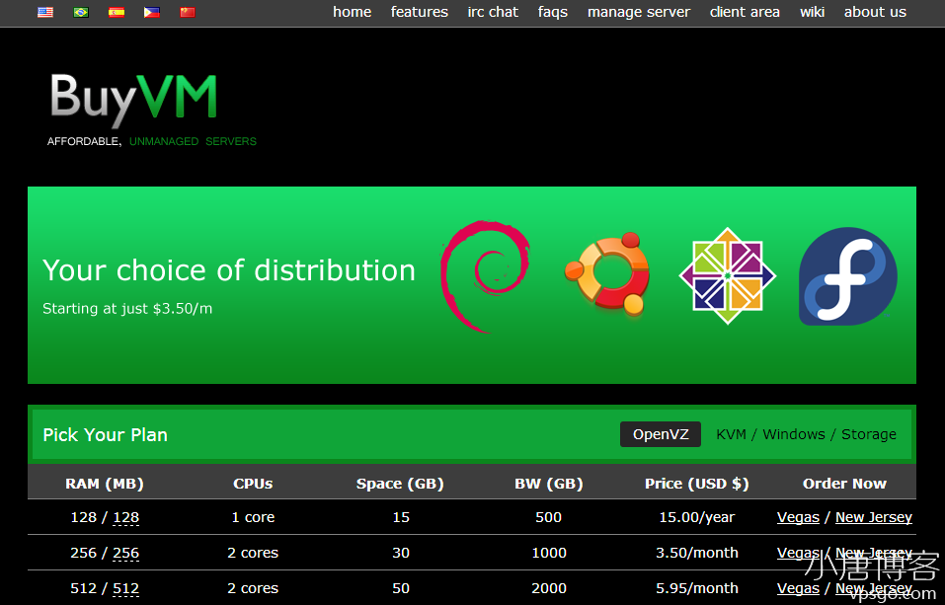Click the Debian swirl logo
The width and height of the screenshot is (945, 605).
pos(485,276)
